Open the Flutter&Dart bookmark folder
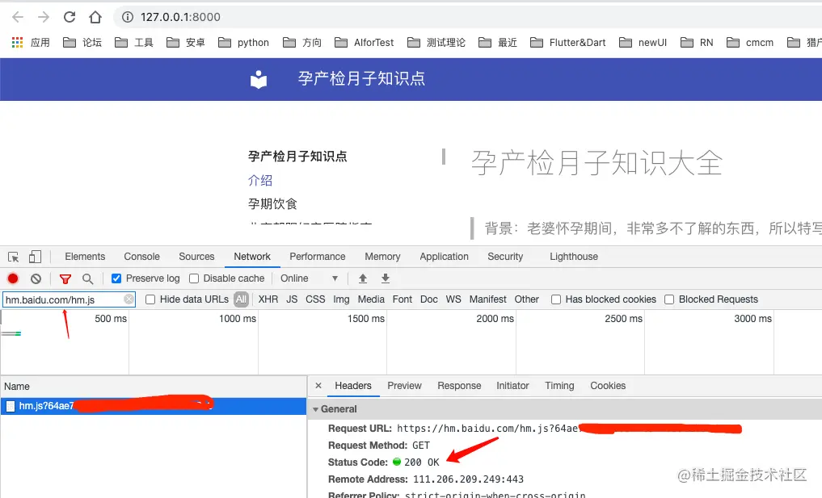 point(567,43)
